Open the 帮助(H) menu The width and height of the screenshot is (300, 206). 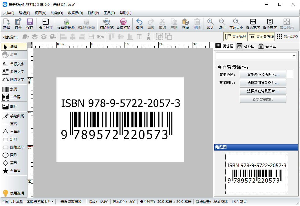125,13
